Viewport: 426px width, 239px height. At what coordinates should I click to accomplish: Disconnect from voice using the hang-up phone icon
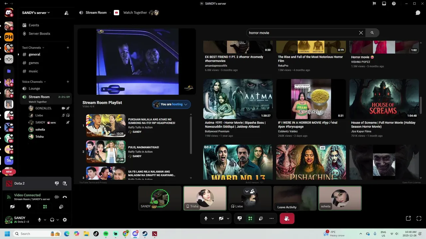click(x=65, y=197)
